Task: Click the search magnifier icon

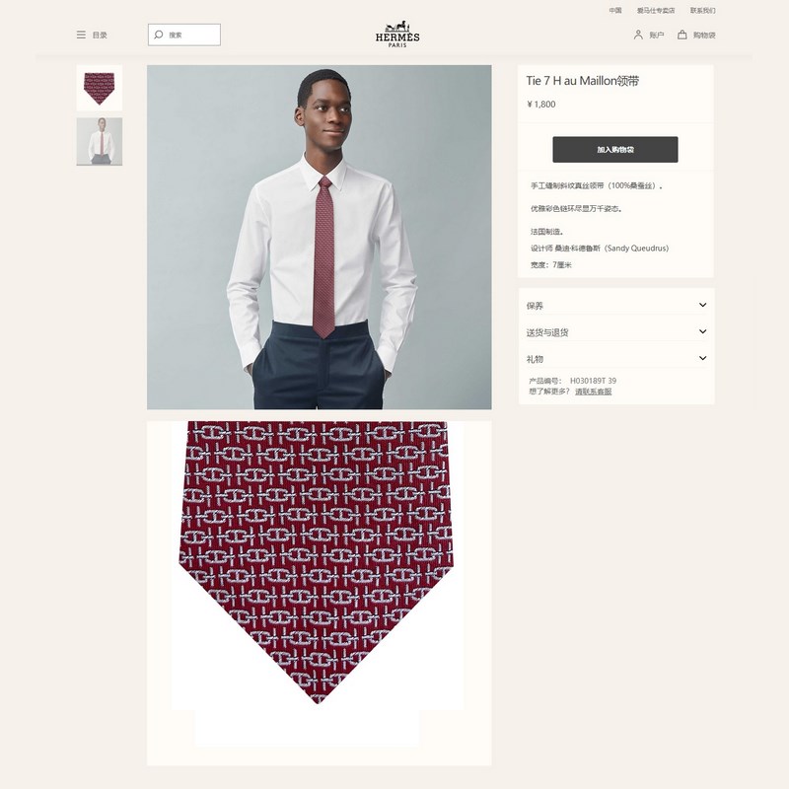Action: (159, 35)
